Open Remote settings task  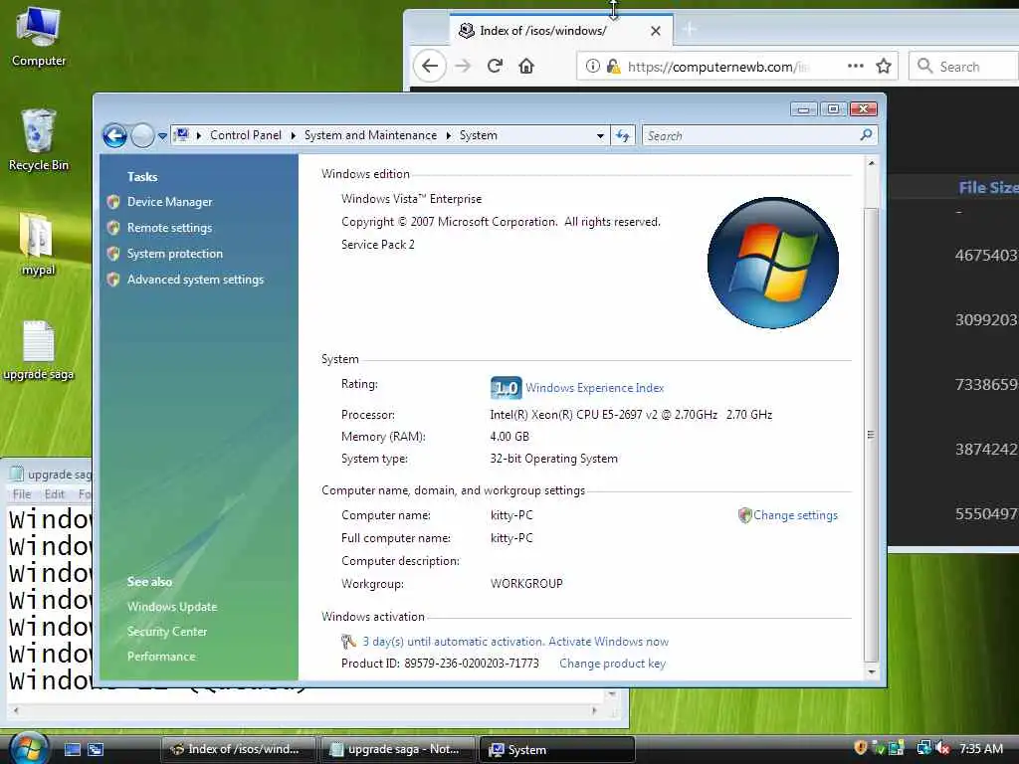169,228
